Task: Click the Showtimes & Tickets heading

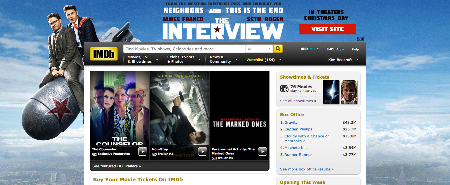Action: pyautogui.click(x=304, y=77)
